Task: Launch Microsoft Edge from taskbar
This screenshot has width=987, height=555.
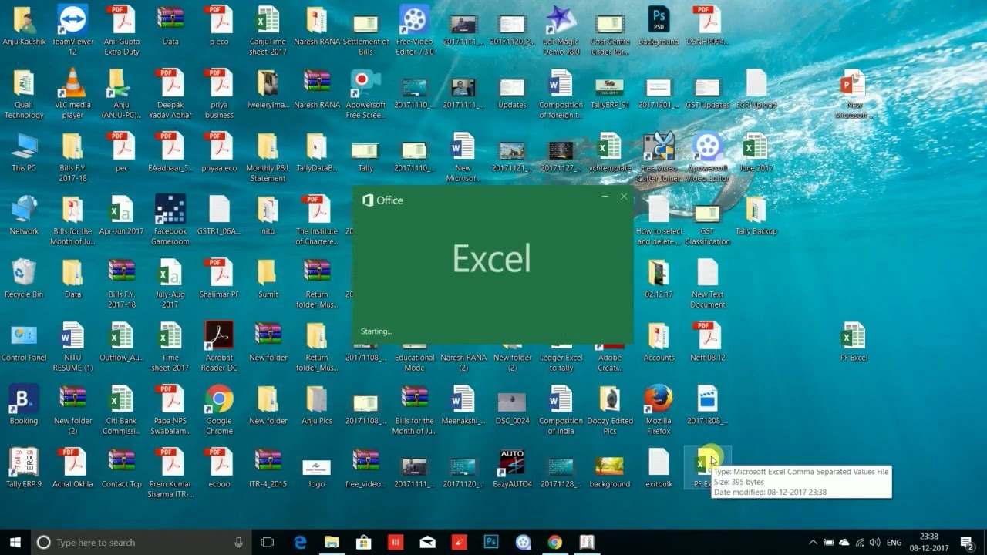Action: pos(300,543)
